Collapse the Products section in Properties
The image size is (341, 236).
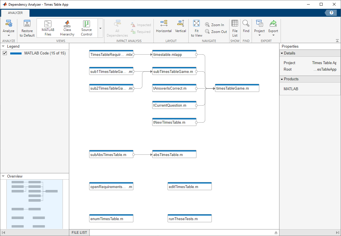[282, 79]
